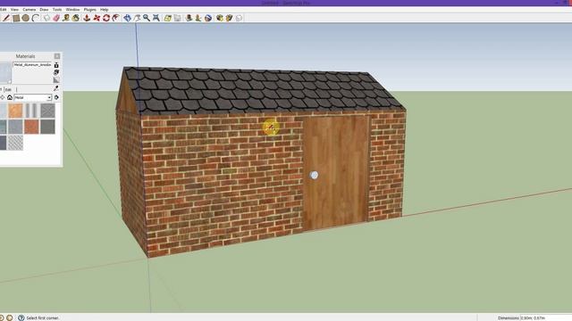Screen dimensions: 572x321
Task: Open the Help menu
Action: click(104, 10)
